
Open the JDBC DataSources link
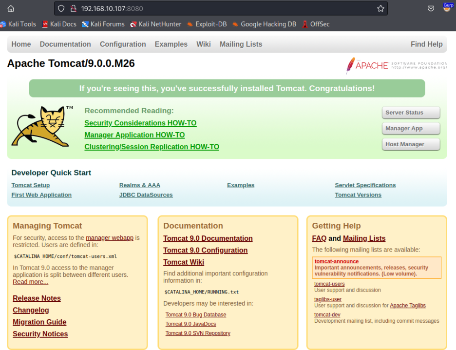146,195
